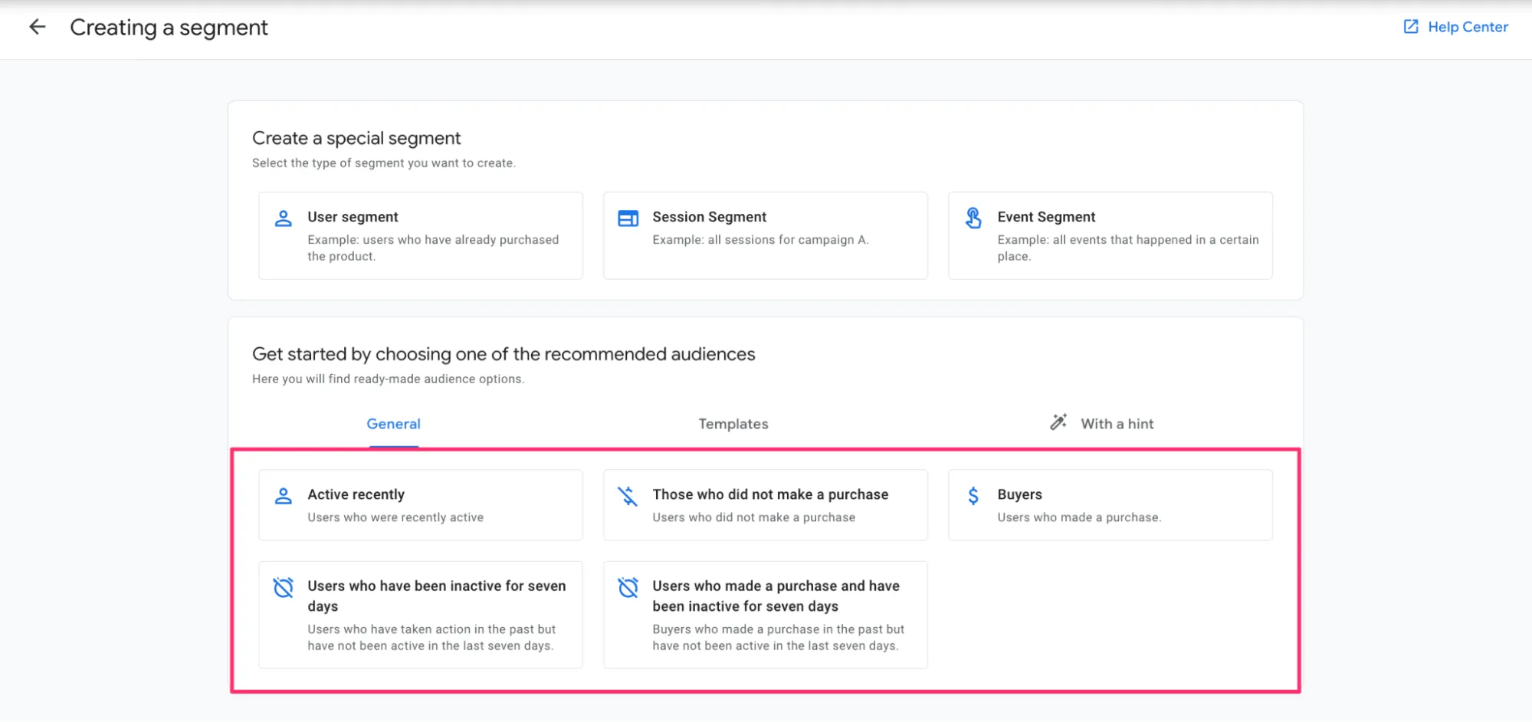Select the Buyers recommended audience

coord(1110,504)
